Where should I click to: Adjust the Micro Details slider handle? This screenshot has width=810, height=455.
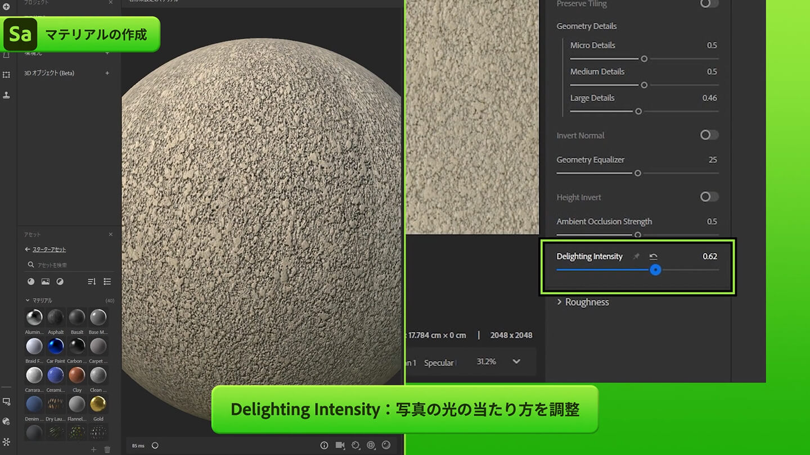[x=644, y=58]
